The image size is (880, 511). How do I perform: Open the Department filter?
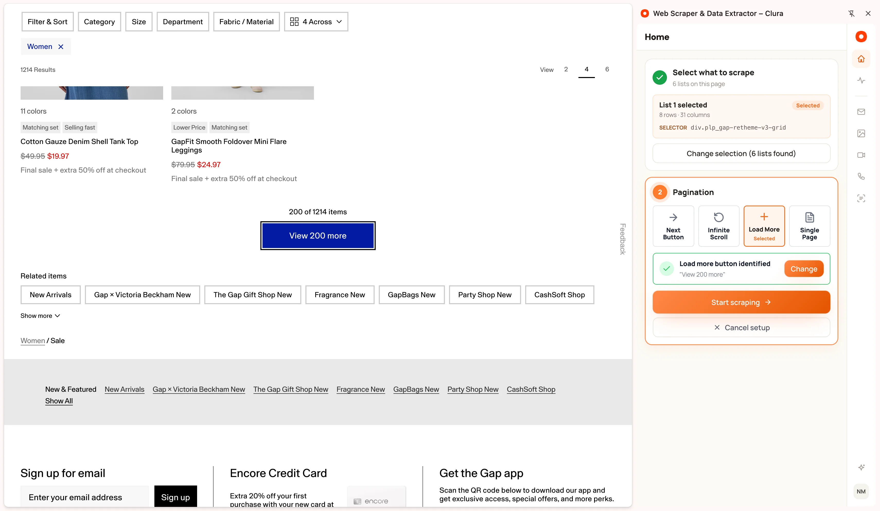183,22
